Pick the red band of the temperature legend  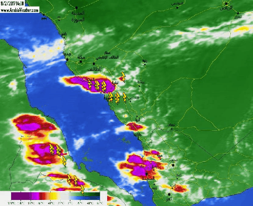pos(42,196)
